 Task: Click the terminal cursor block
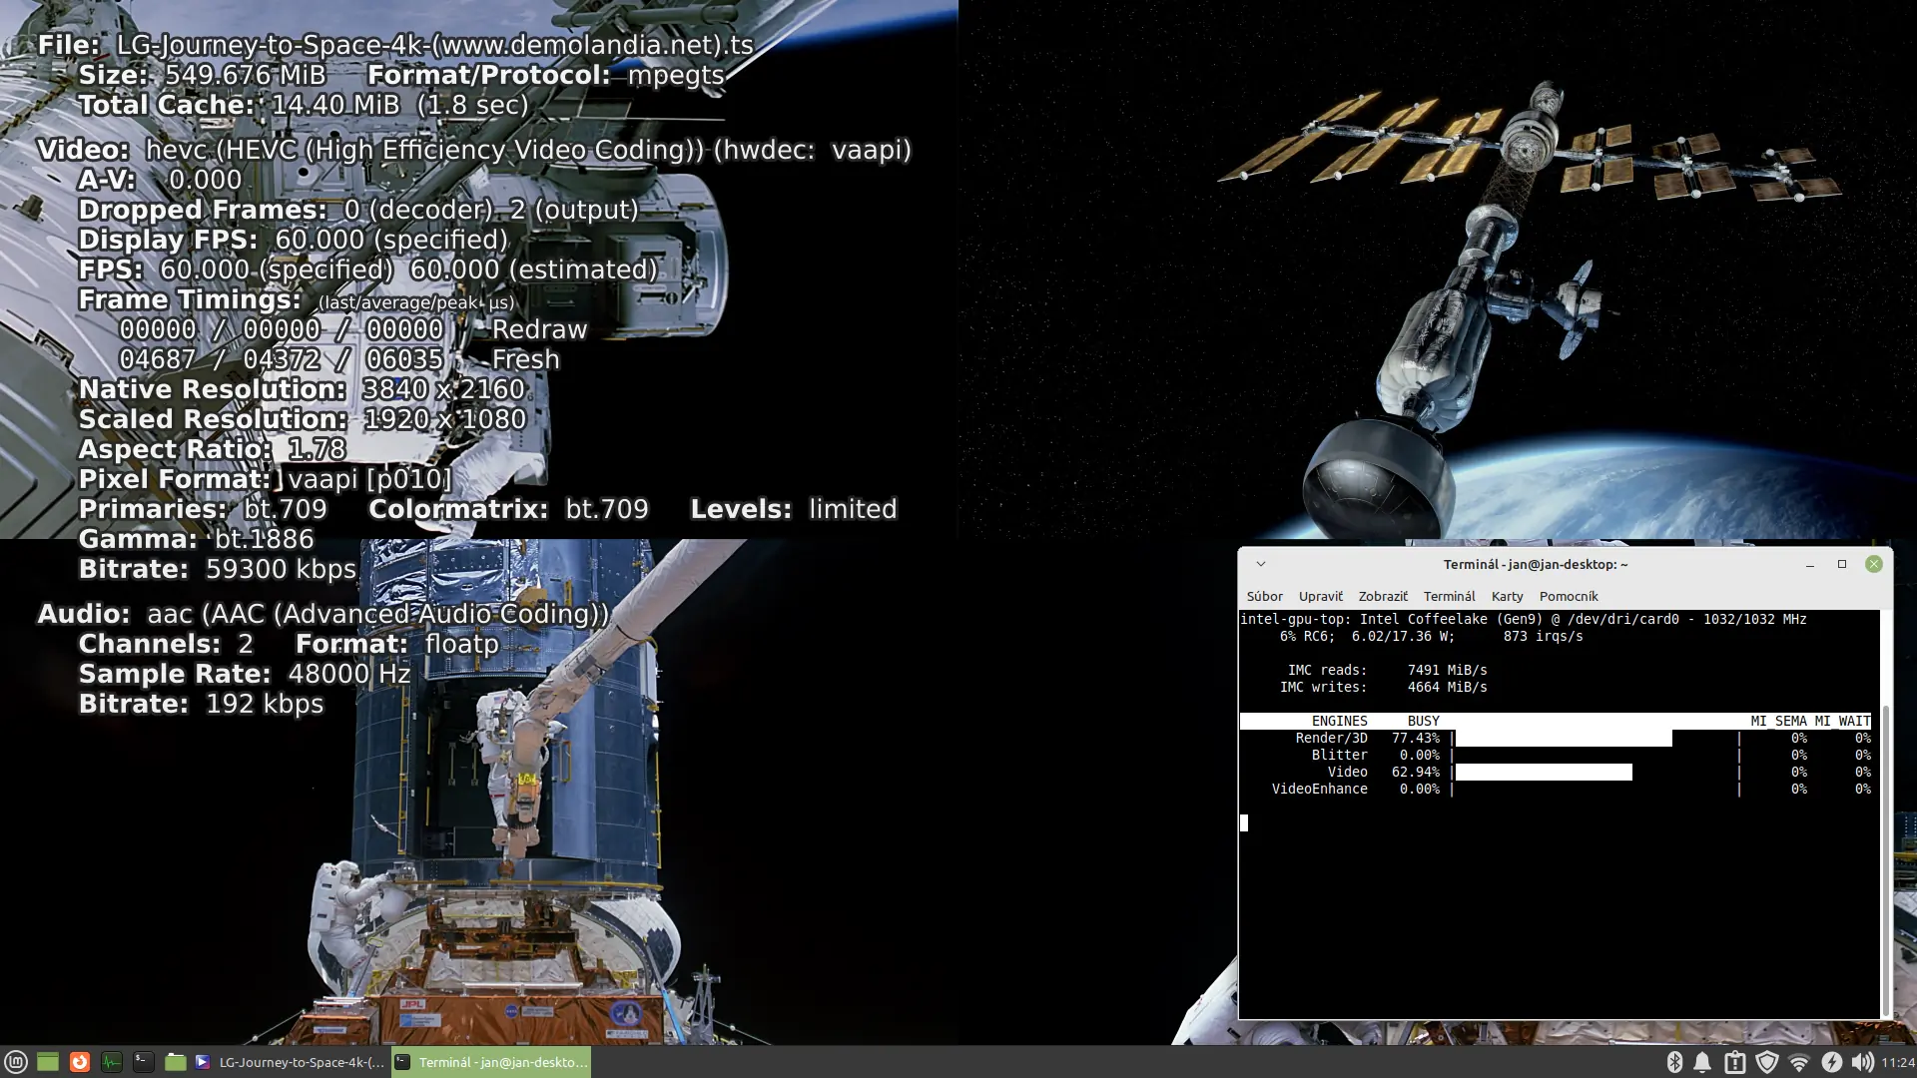click(x=1244, y=822)
